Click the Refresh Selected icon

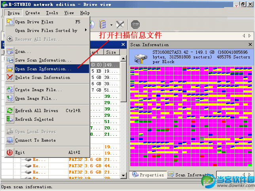coord(10,119)
